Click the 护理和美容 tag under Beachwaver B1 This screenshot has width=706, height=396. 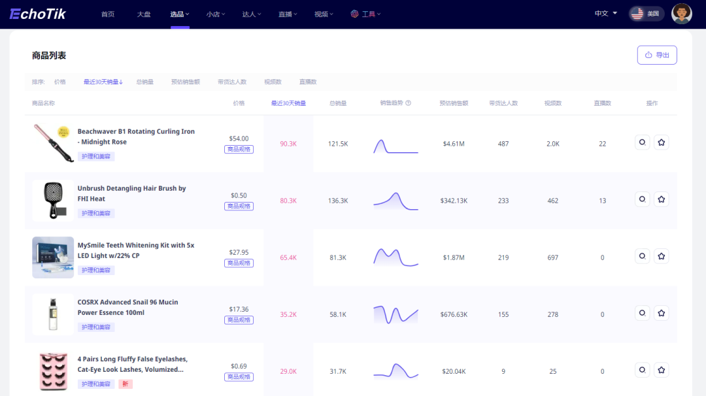(96, 157)
